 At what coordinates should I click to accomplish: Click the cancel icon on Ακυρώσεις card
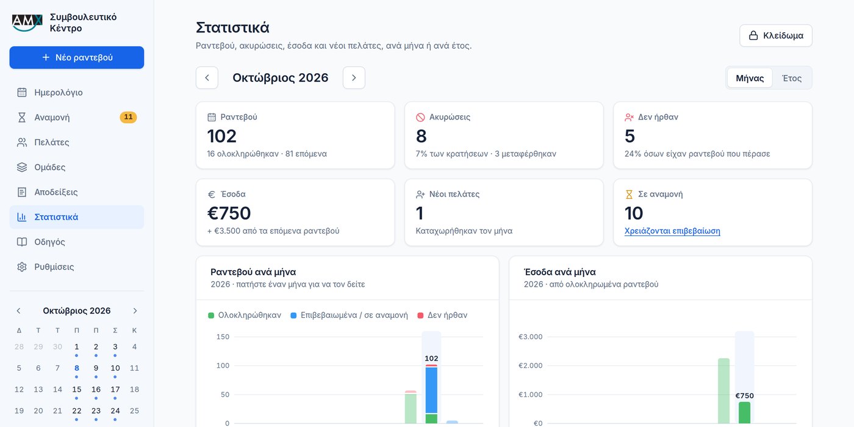(420, 117)
